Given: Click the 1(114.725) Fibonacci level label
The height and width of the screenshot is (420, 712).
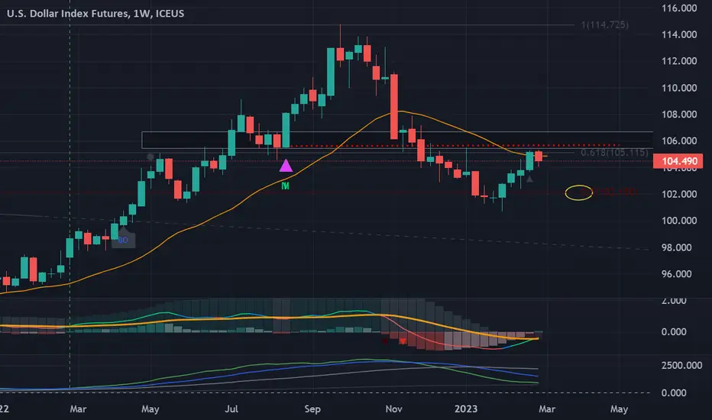Looking at the screenshot, I should (x=605, y=25).
